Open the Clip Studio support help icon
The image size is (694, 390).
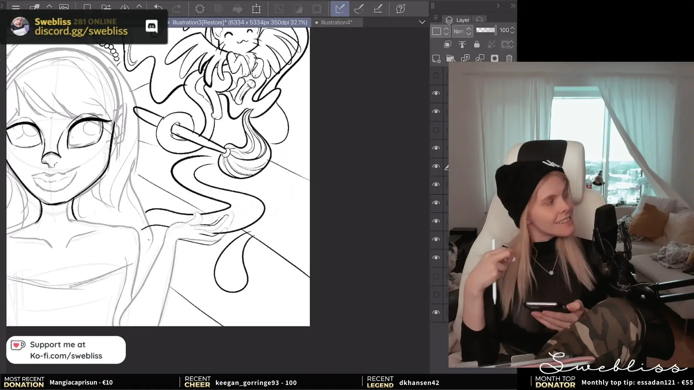400,9
